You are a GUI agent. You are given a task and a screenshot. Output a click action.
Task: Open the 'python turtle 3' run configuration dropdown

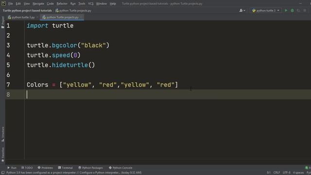[266, 11]
